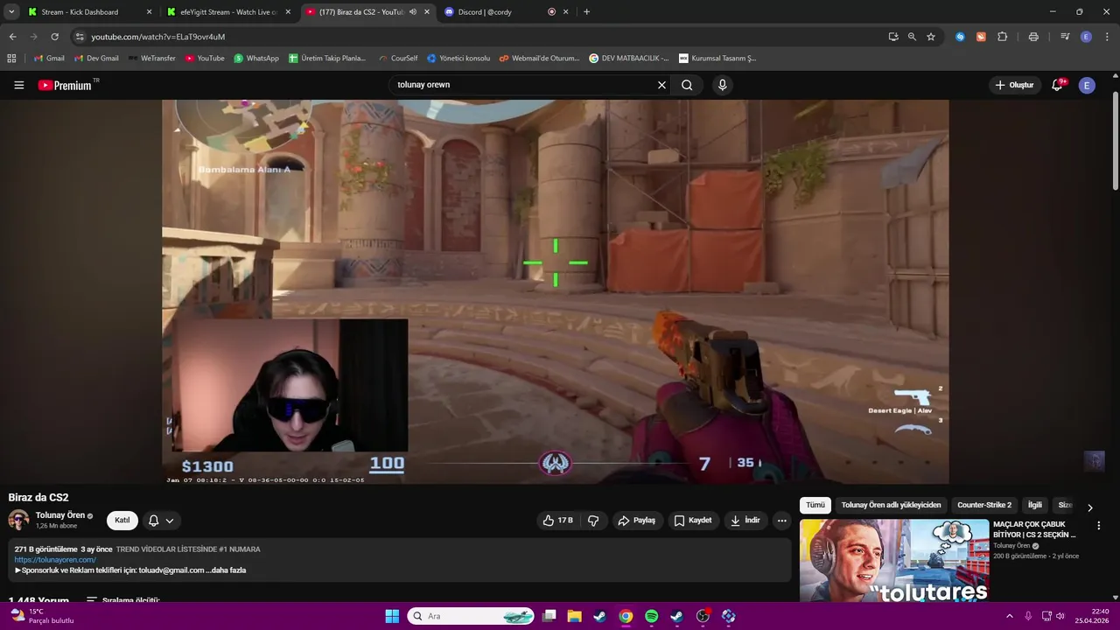Open OBS Studio from the taskbar
The width and height of the screenshot is (1120, 630).
pyautogui.click(x=703, y=616)
